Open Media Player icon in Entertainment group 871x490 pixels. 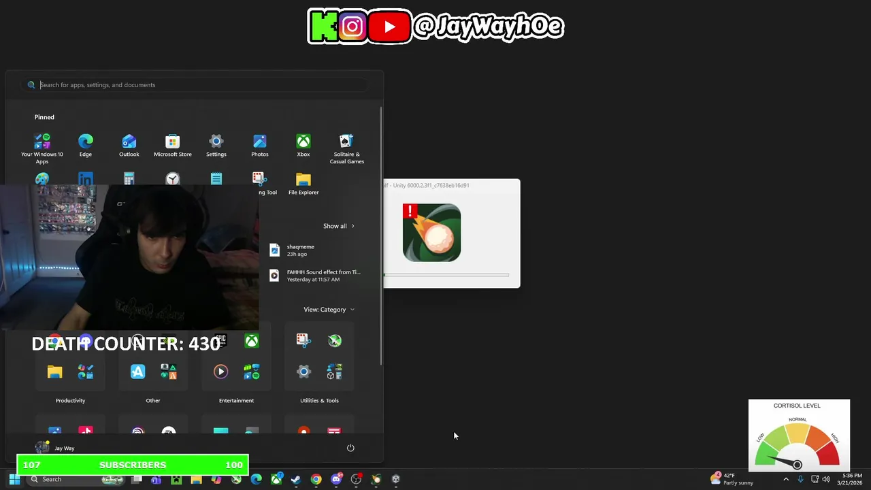(220, 372)
